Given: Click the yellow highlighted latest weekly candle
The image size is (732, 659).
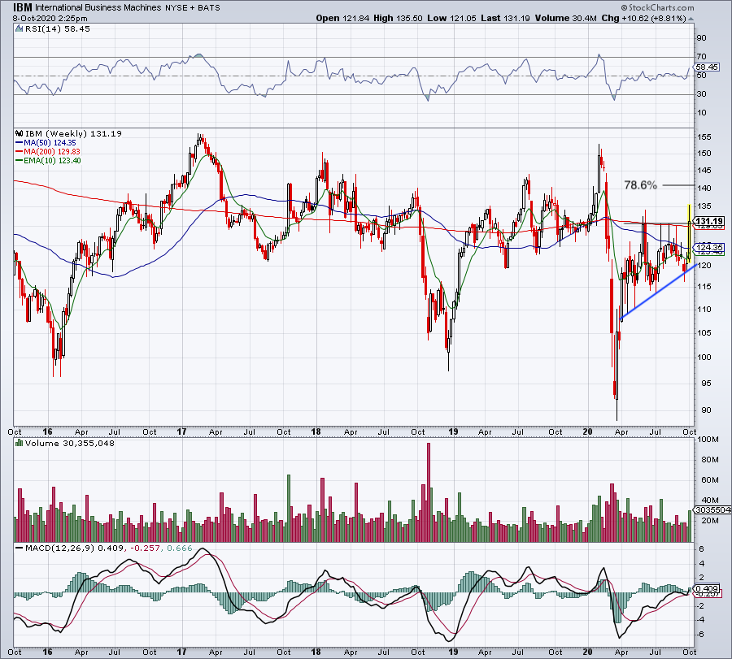Looking at the screenshot, I should (690, 233).
